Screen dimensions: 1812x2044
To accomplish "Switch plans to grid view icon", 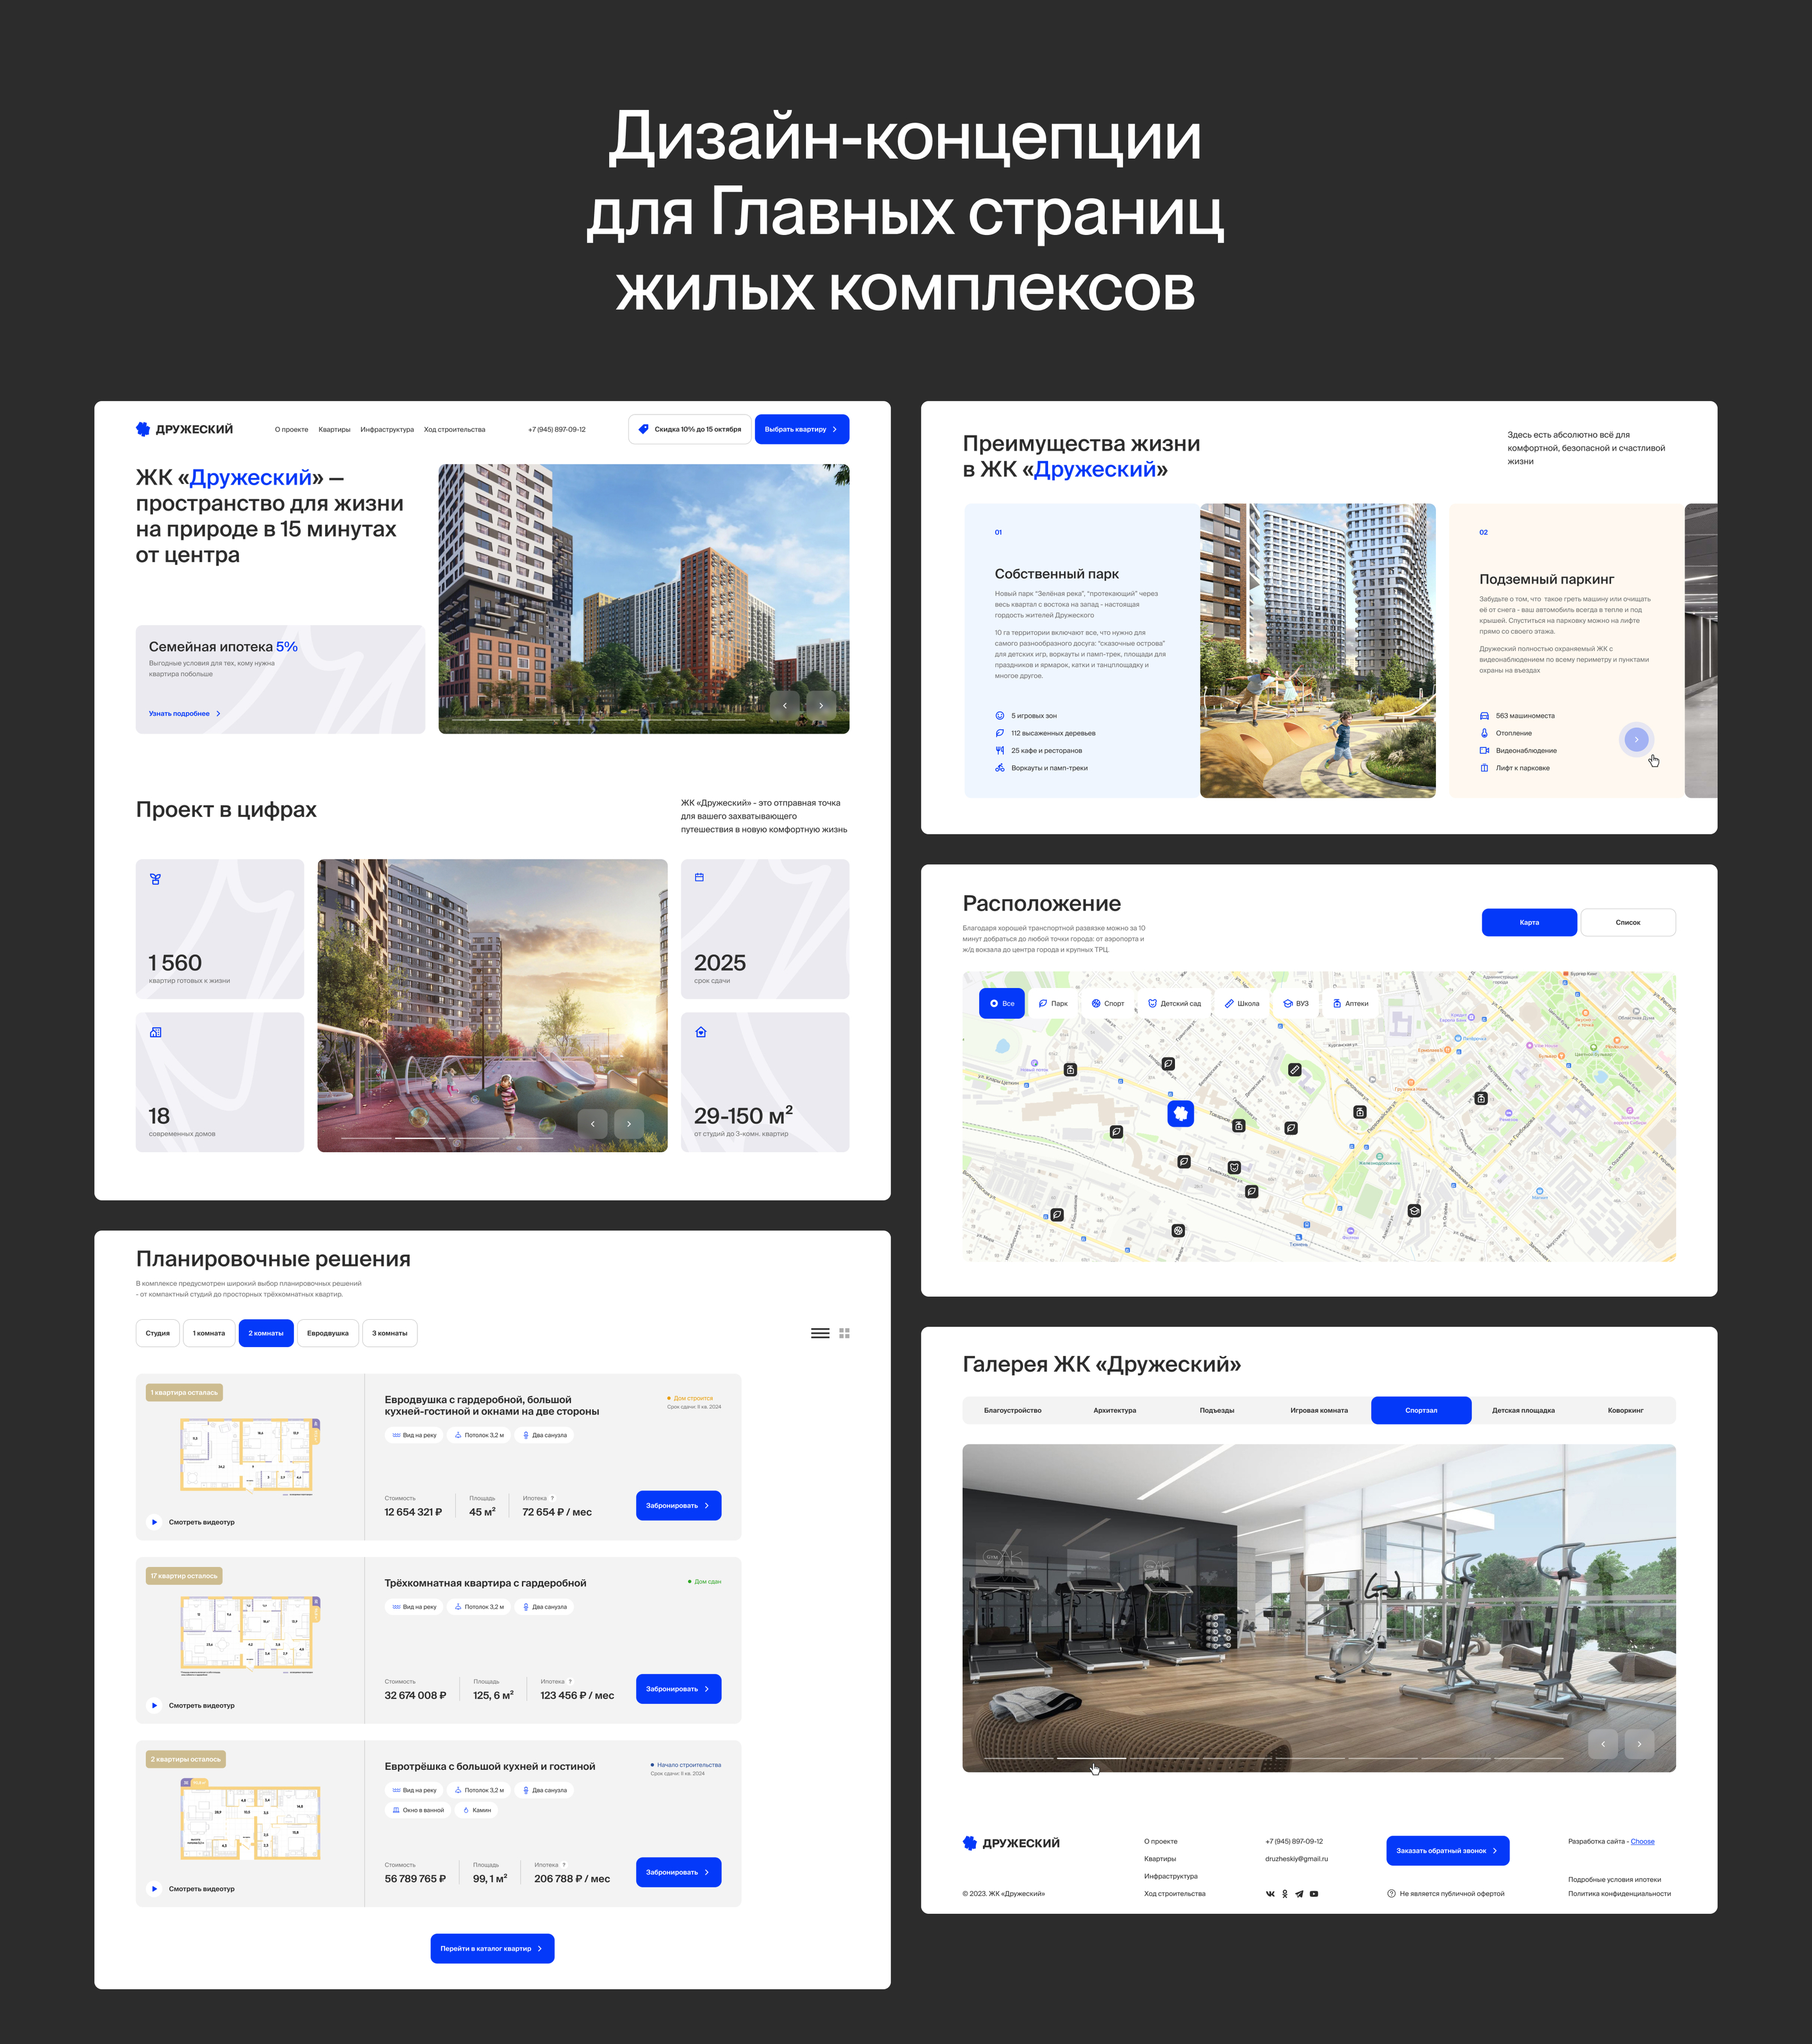I will [x=845, y=1333].
